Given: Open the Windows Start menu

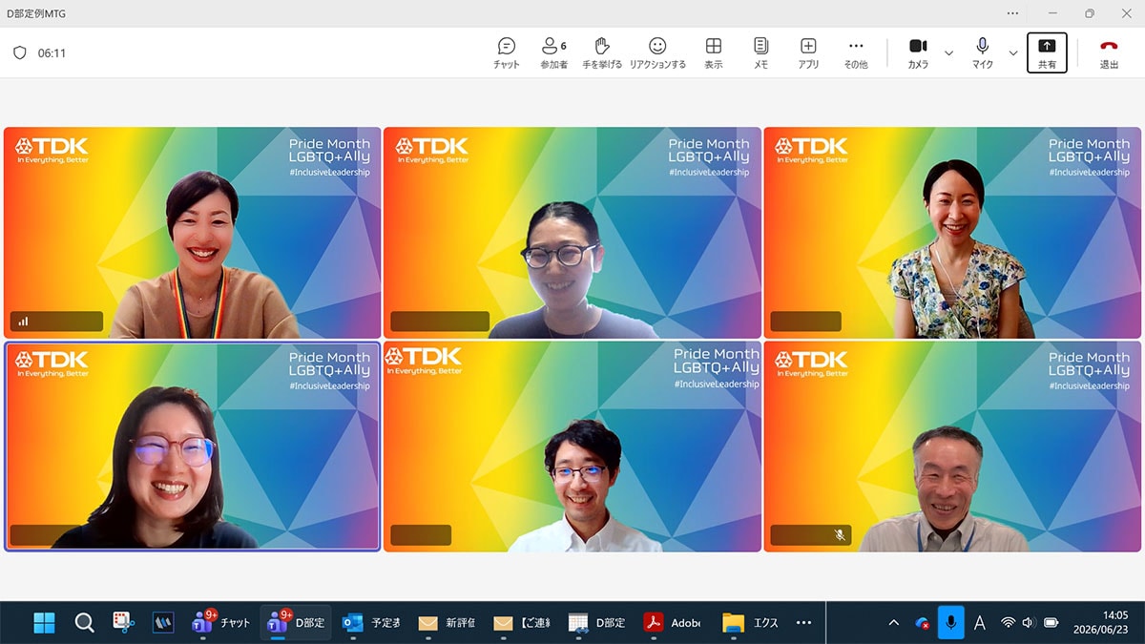Looking at the screenshot, I should (x=44, y=623).
